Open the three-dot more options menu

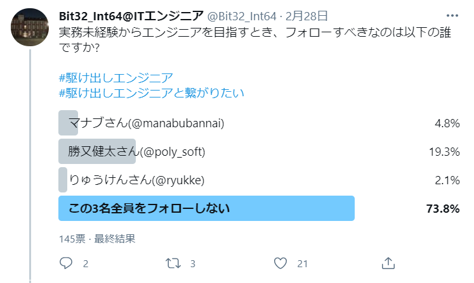click(x=452, y=16)
